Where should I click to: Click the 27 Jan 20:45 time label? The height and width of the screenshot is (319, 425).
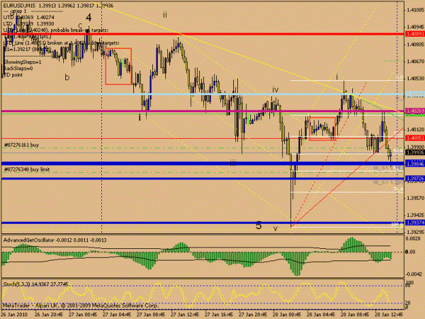(x=253, y=315)
